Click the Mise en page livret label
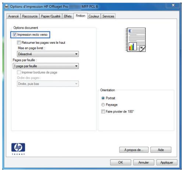The width and height of the screenshot is (182, 170). coord(31,48)
